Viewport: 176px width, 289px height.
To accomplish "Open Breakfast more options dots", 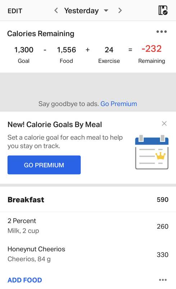I will [163, 280].
